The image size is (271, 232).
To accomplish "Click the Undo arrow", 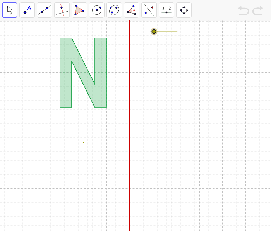I will 244,10.
